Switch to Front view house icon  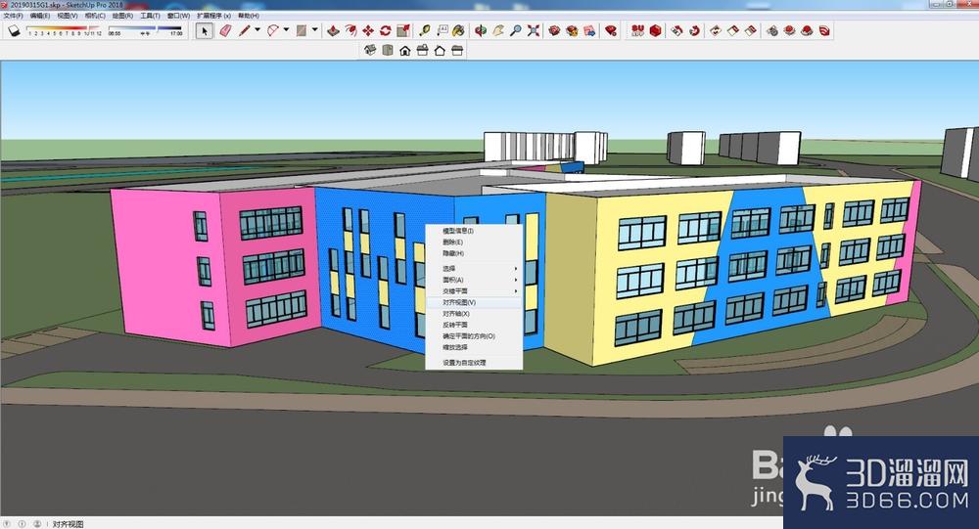[x=405, y=51]
